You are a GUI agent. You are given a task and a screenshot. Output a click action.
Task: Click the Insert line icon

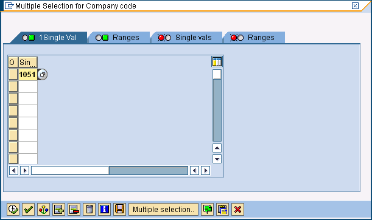click(58, 209)
